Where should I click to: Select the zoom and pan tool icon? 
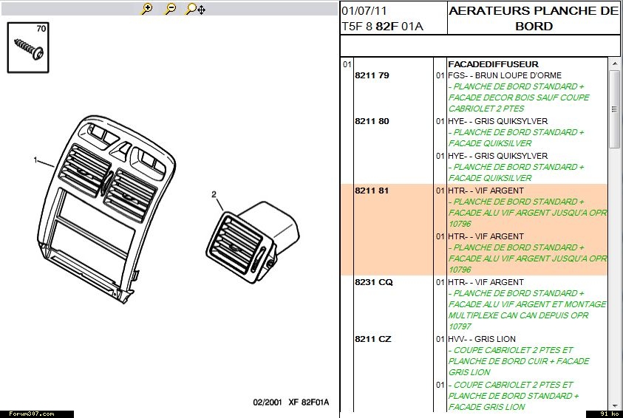(195, 9)
